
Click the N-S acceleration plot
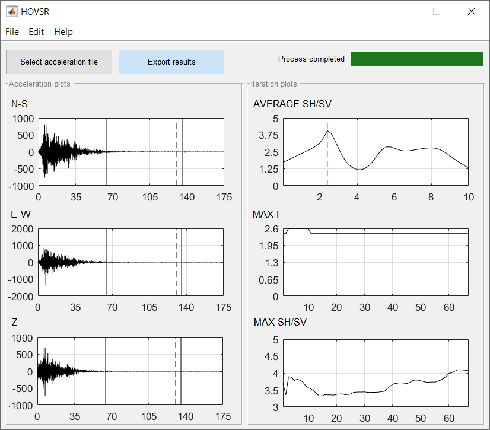[131, 152]
